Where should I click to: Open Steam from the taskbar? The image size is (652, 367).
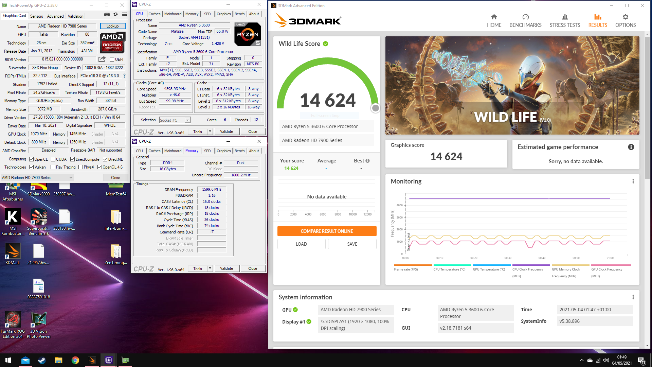click(42, 360)
